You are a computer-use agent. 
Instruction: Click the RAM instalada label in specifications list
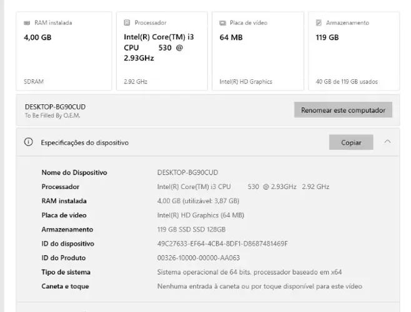click(64, 201)
